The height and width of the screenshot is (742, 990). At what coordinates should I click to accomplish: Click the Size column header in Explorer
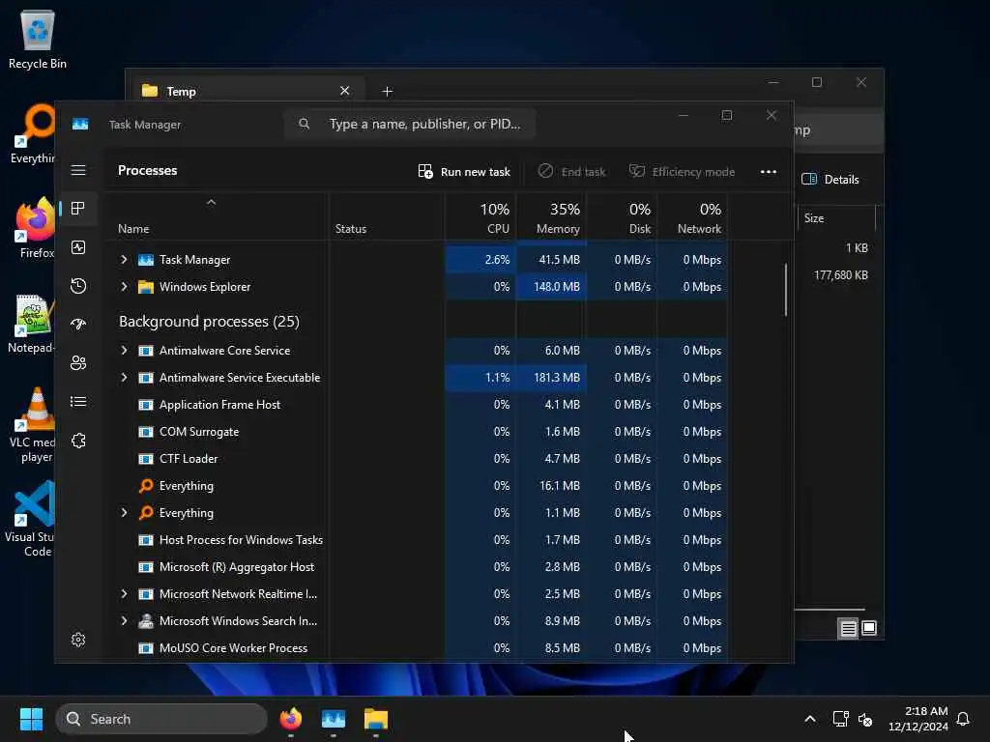pyautogui.click(x=837, y=218)
